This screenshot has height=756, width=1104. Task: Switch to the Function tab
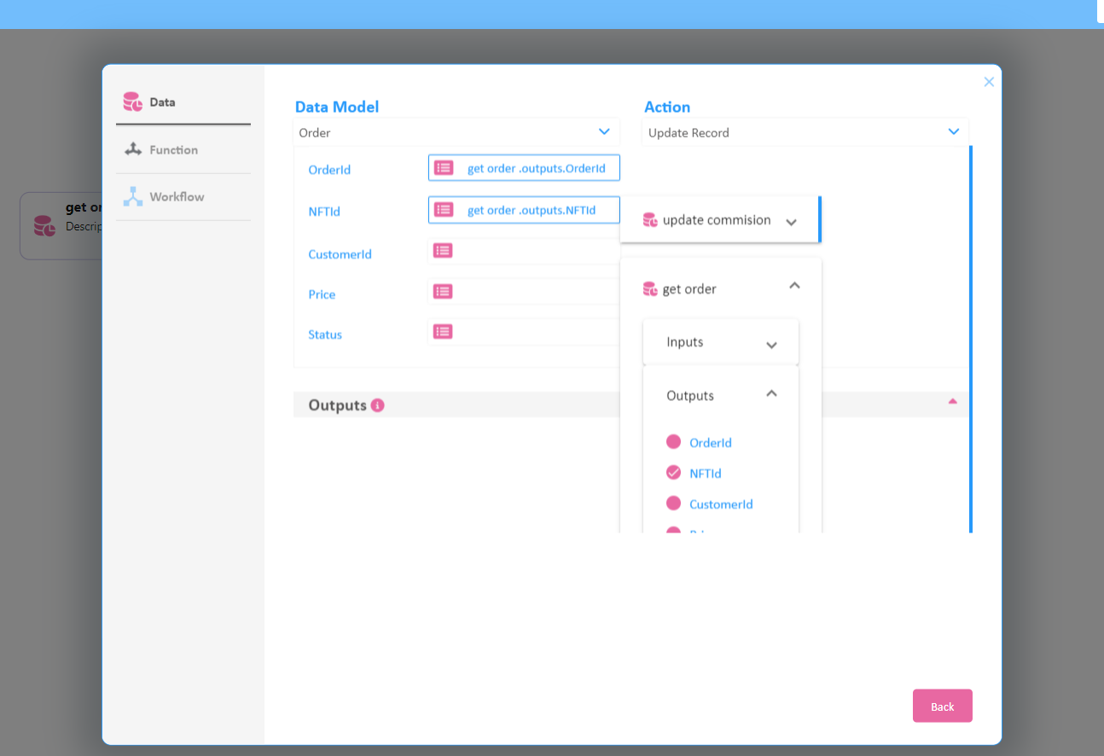pyautogui.click(x=183, y=149)
